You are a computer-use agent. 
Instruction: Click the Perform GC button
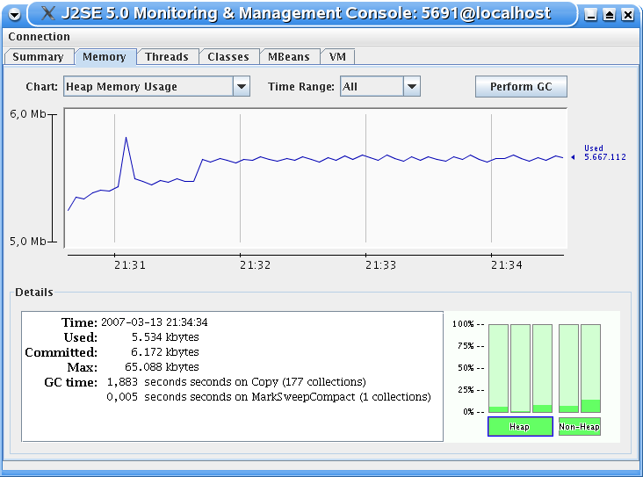click(x=521, y=87)
